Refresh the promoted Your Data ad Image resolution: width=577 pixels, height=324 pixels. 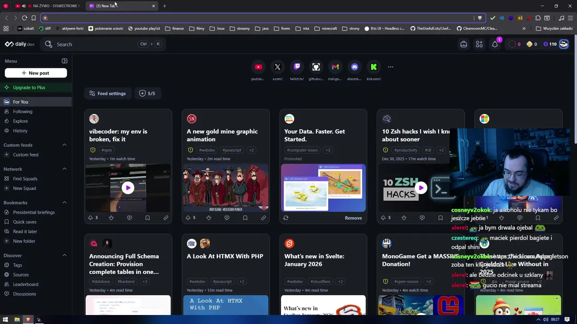click(x=286, y=218)
